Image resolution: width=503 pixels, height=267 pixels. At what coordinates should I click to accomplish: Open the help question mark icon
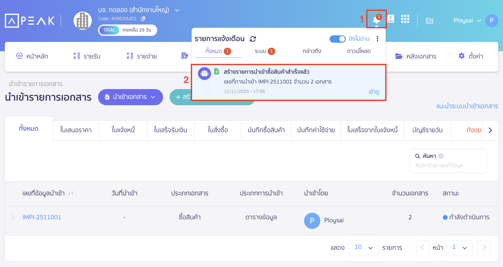tap(391, 19)
